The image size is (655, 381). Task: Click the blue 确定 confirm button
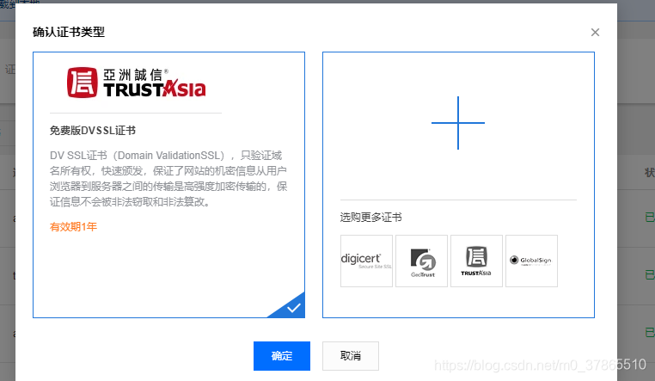point(282,356)
